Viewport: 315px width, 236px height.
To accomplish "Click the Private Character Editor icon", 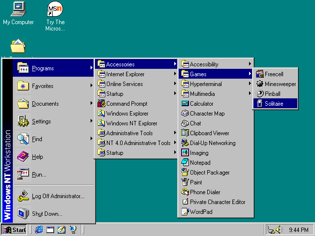I will [x=185, y=202].
